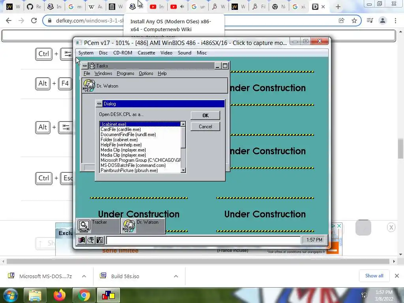Open the Sound menu in PCem
The image size is (404, 303).
coord(185,53)
